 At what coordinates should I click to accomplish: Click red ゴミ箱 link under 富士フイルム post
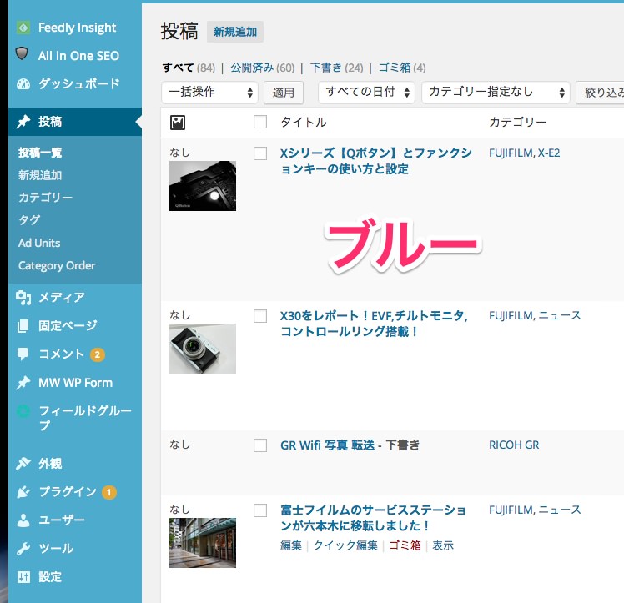(x=405, y=545)
